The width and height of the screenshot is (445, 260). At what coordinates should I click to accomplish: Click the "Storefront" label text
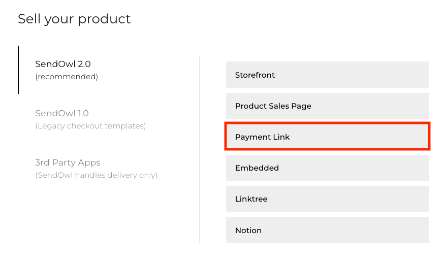tap(255, 75)
